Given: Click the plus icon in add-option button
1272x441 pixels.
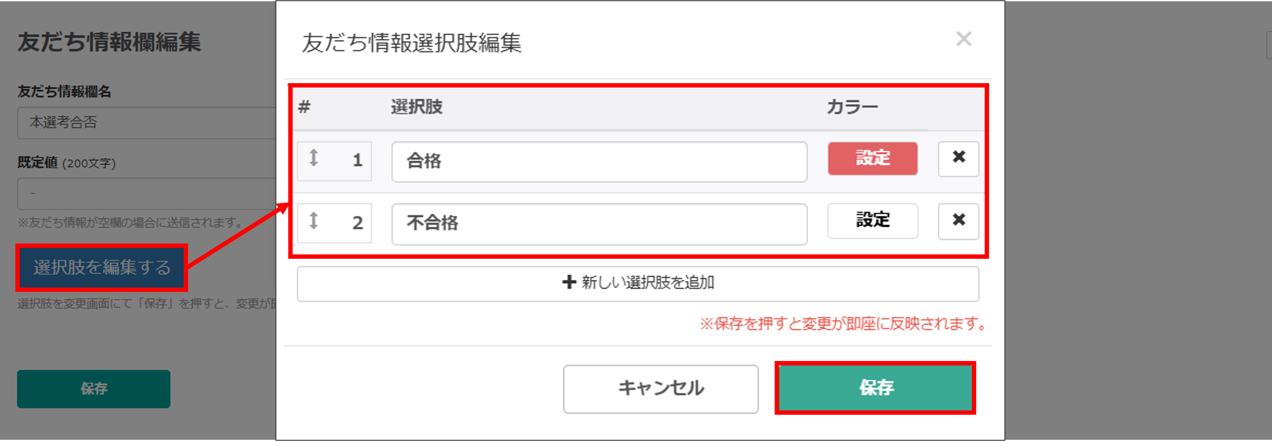Looking at the screenshot, I should (569, 282).
